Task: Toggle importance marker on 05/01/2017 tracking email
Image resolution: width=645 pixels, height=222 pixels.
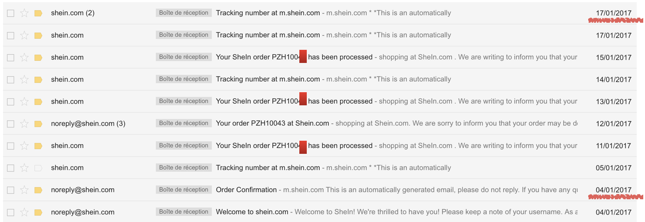Action: 38,168
